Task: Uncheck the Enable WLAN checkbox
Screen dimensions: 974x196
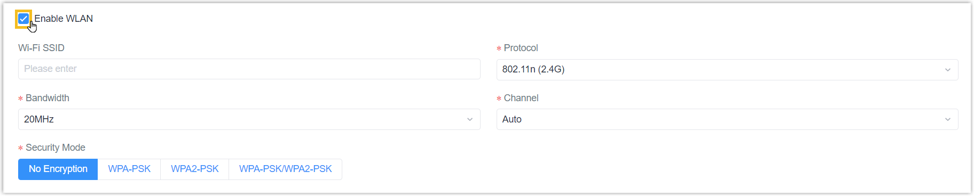Action: pyautogui.click(x=23, y=19)
